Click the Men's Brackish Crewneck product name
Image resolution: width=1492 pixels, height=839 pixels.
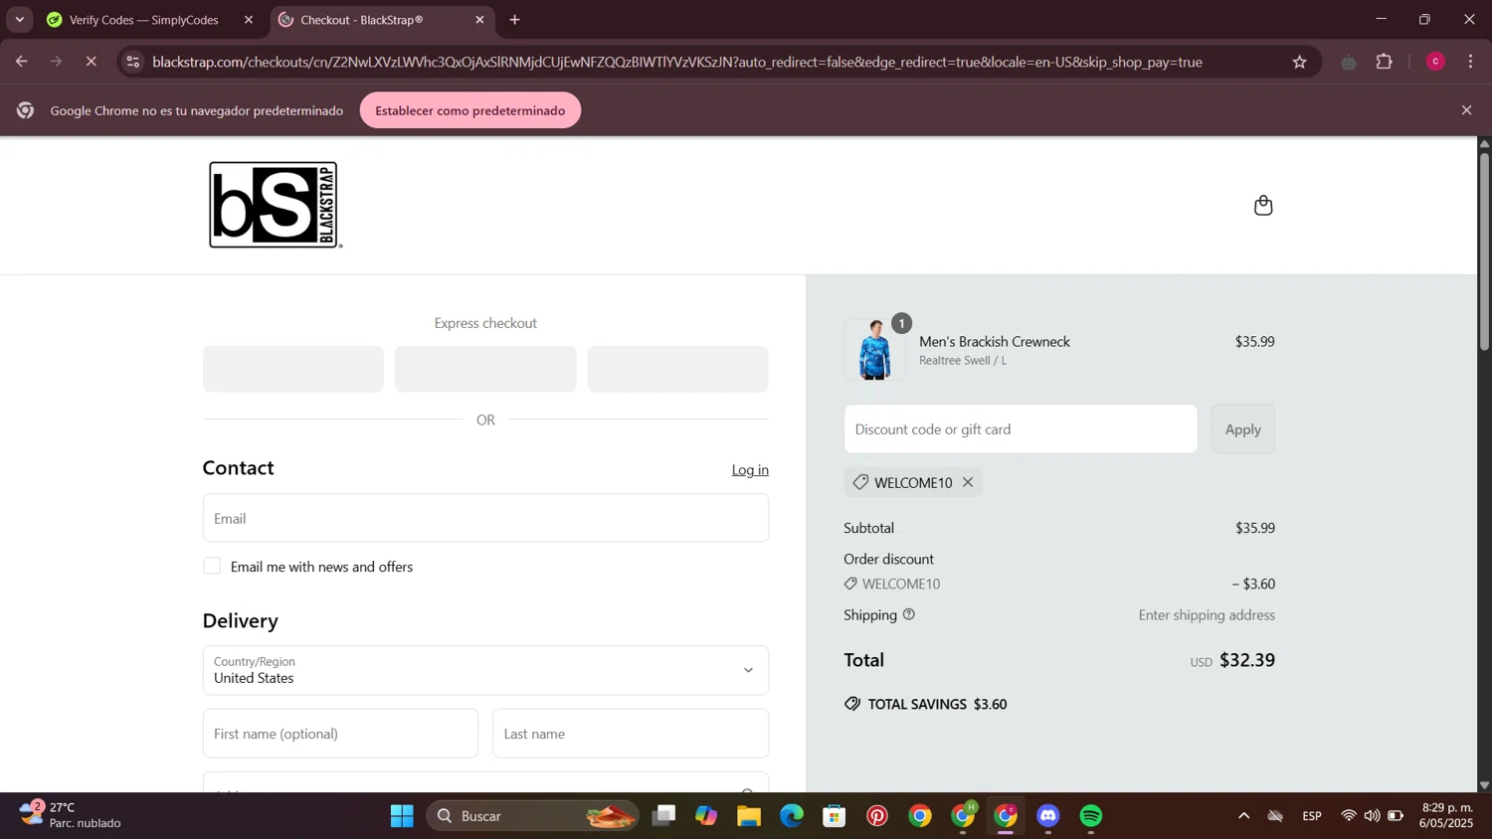click(x=995, y=341)
